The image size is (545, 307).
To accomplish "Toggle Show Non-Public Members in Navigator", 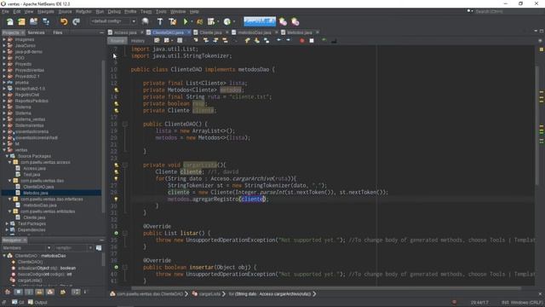I will (40, 292).
